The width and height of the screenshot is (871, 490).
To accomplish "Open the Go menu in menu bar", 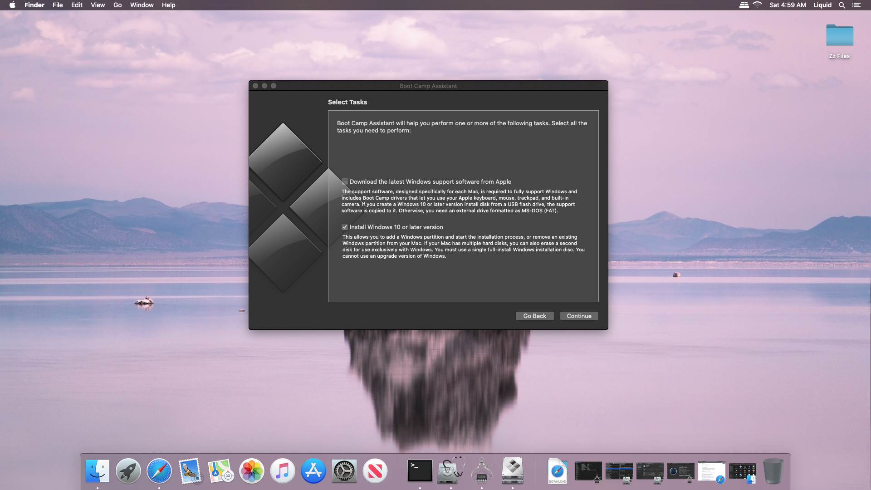I will [x=117, y=5].
